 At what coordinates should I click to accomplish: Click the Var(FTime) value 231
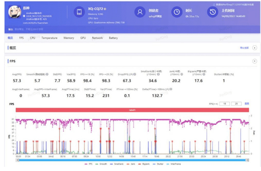click(x=106, y=96)
